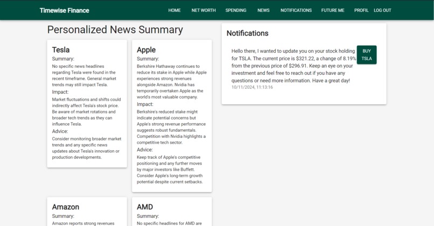The height and width of the screenshot is (226, 434).
Task: Open the NET WORTH menu item
Action: 204,10
